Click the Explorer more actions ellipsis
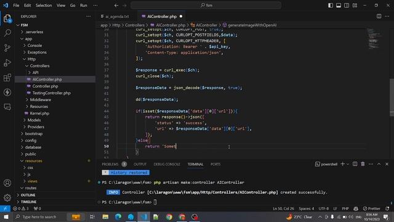 pyautogui.click(x=89, y=17)
